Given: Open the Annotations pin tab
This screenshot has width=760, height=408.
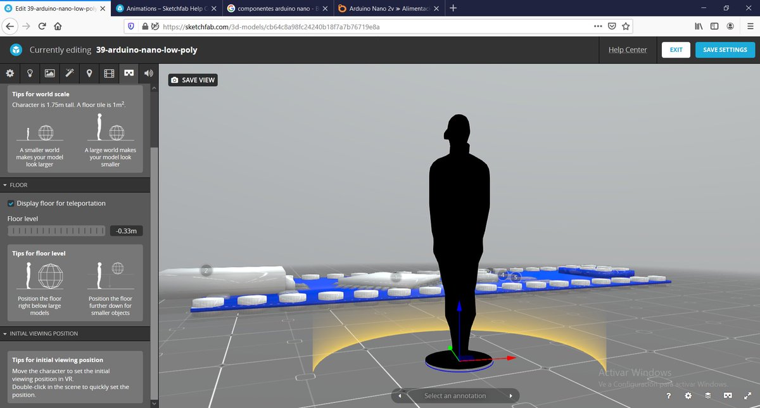Looking at the screenshot, I should tap(89, 73).
